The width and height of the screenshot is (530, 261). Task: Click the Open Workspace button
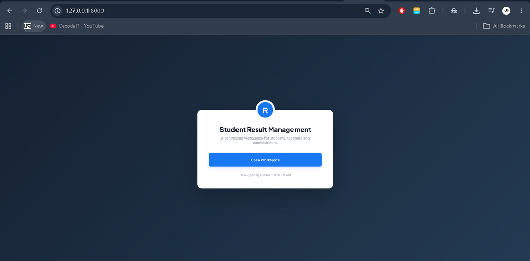(265, 160)
